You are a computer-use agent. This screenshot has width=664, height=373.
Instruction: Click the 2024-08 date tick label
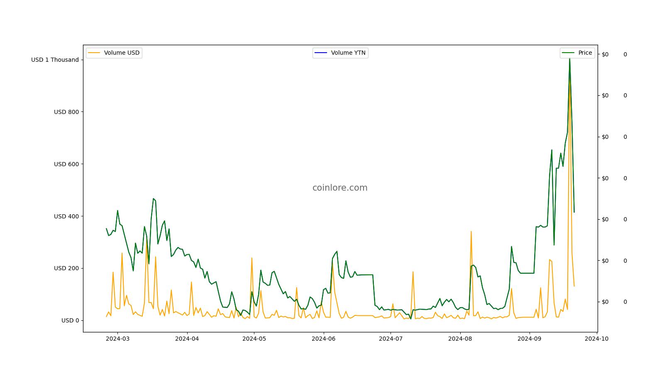[x=460, y=339]
